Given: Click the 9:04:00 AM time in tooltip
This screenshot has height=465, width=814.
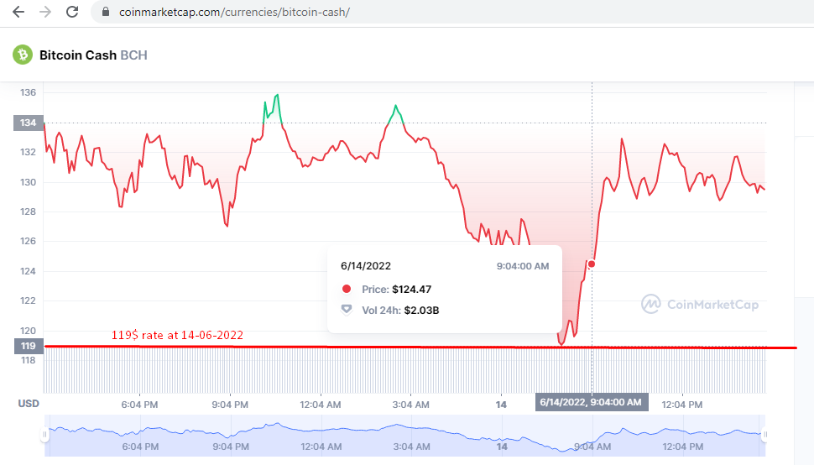Looking at the screenshot, I should 523,266.
